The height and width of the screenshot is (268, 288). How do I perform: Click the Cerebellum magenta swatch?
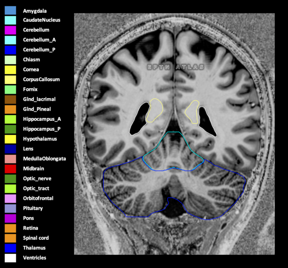coord(10,30)
